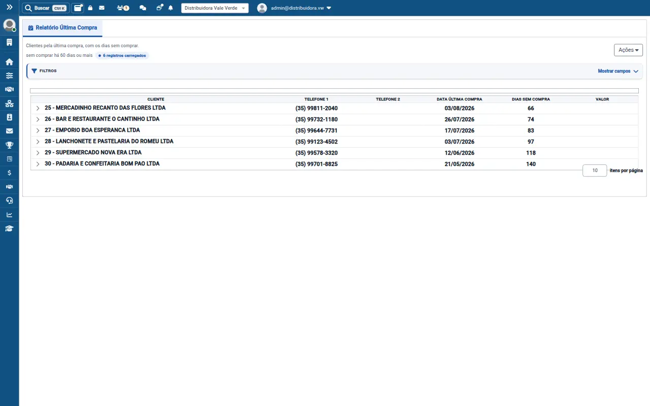
Task: Open the envelope icon in the sidebar
Action: point(9,131)
